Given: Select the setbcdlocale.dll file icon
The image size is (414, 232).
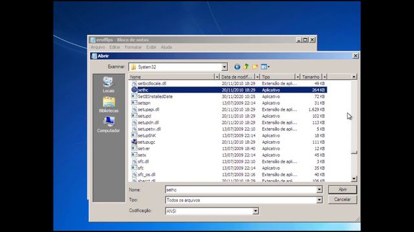Looking at the screenshot, I should click(134, 83).
